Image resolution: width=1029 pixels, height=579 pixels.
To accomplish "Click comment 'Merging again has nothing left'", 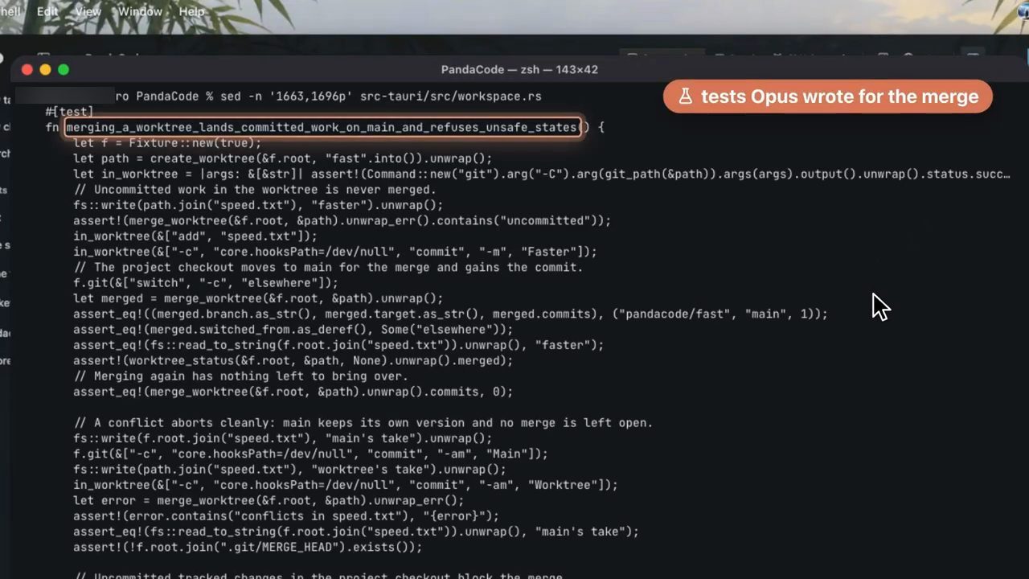I will coord(240,376).
